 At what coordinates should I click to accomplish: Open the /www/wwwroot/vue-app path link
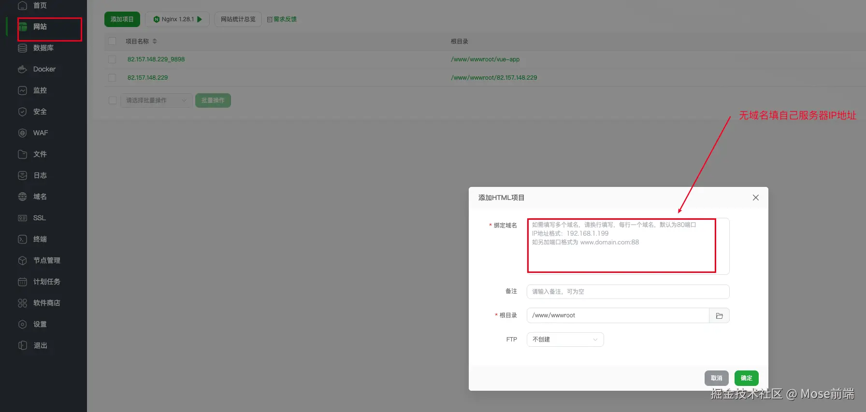coord(485,59)
